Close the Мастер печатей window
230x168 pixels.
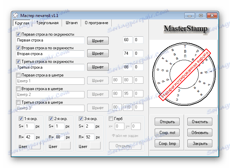click(x=212, y=16)
